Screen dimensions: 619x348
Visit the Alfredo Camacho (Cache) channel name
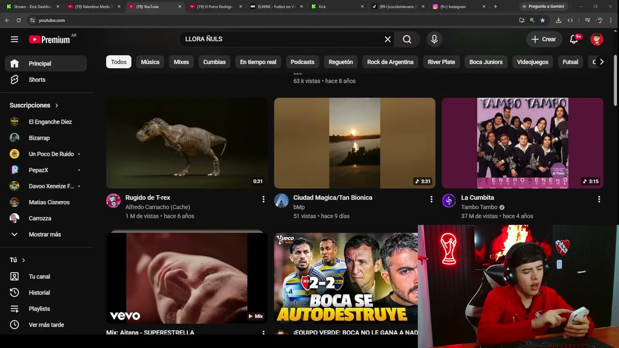click(x=158, y=207)
